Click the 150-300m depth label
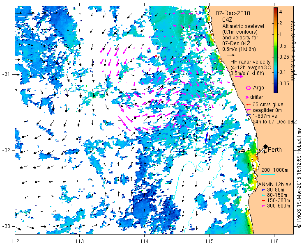The image size is (304, 246). 279,201
